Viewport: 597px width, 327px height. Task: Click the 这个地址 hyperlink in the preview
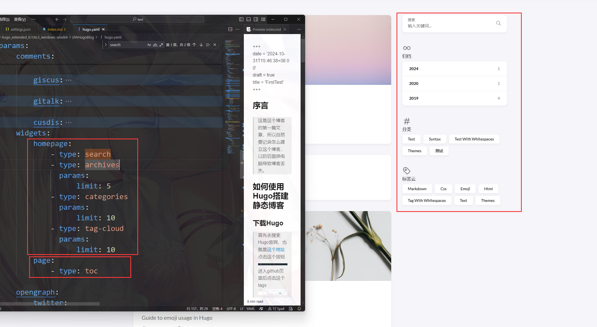click(x=276, y=249)
